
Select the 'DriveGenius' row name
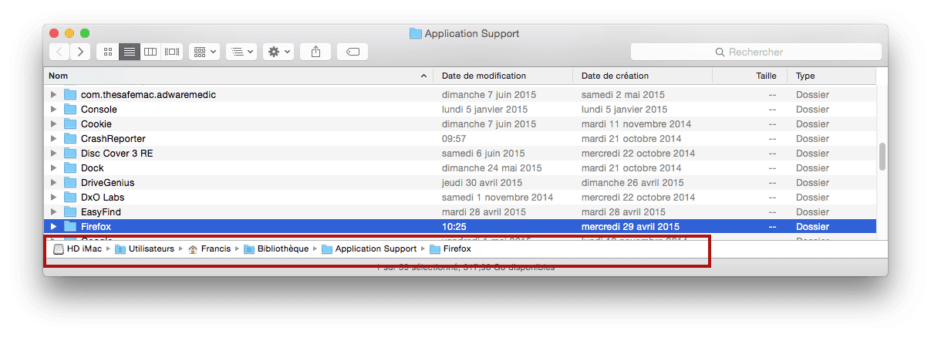click(x=108, y=183)
